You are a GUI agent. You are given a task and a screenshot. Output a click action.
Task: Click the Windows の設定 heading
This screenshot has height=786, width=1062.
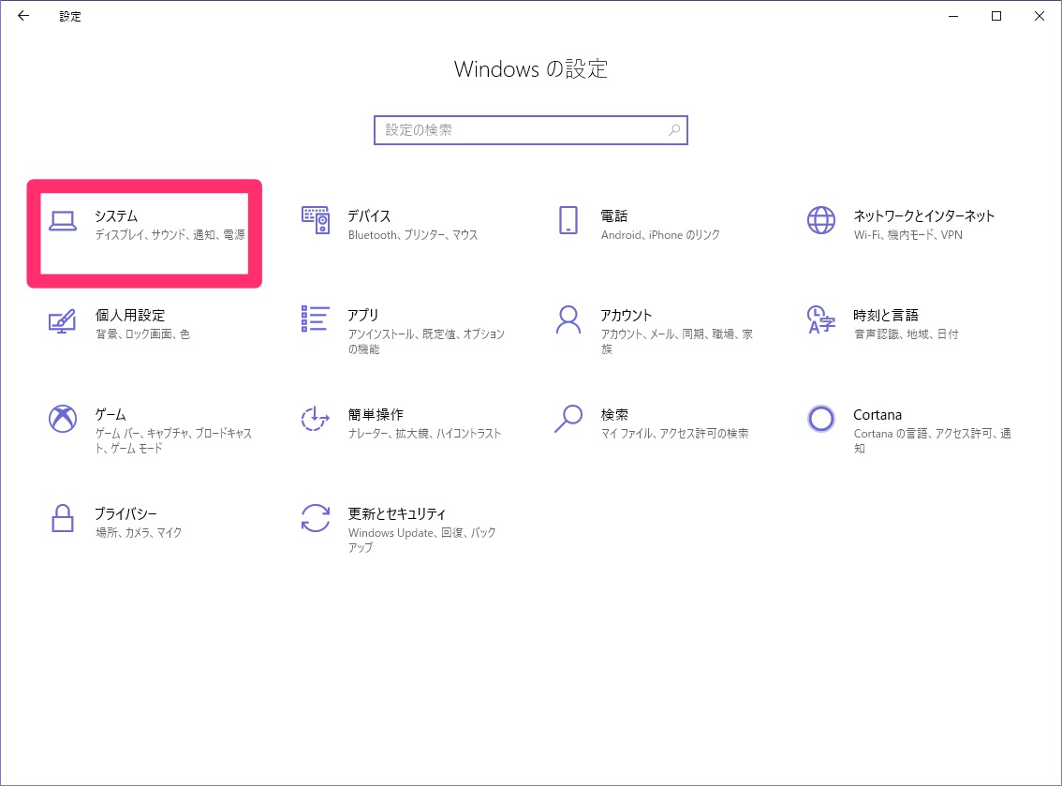[531, 69]
